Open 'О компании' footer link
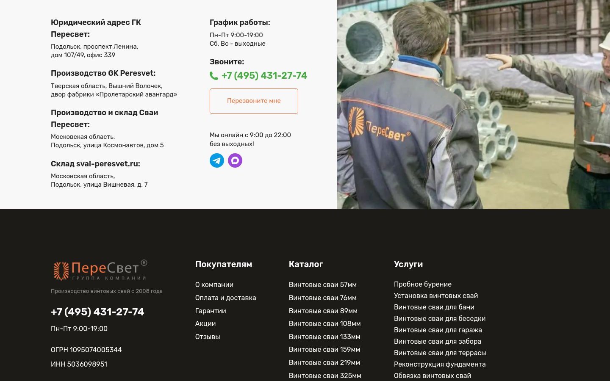The height and width of the screenshot is (381, 610). (x=214, y=285)
